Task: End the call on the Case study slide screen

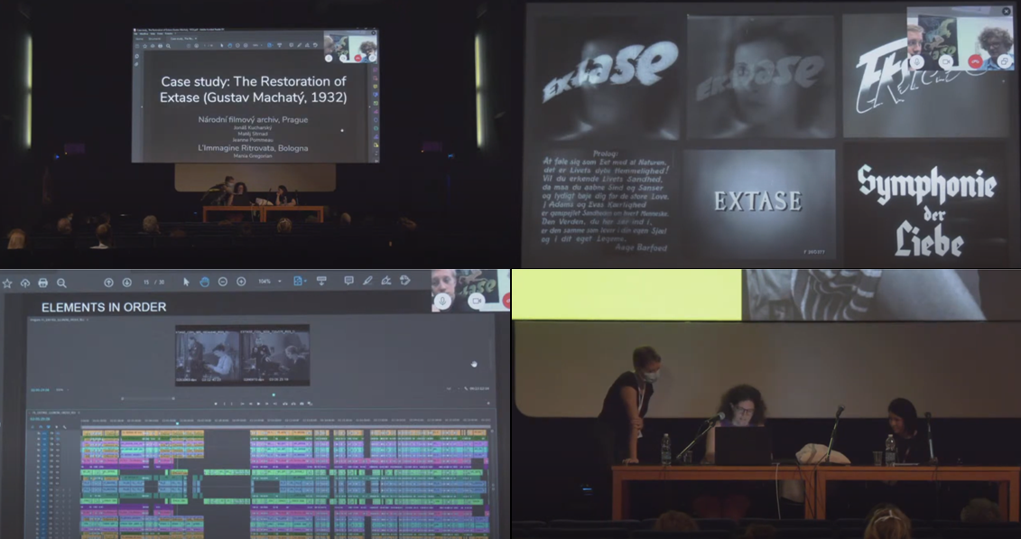Action: click(x=357, y=58)
